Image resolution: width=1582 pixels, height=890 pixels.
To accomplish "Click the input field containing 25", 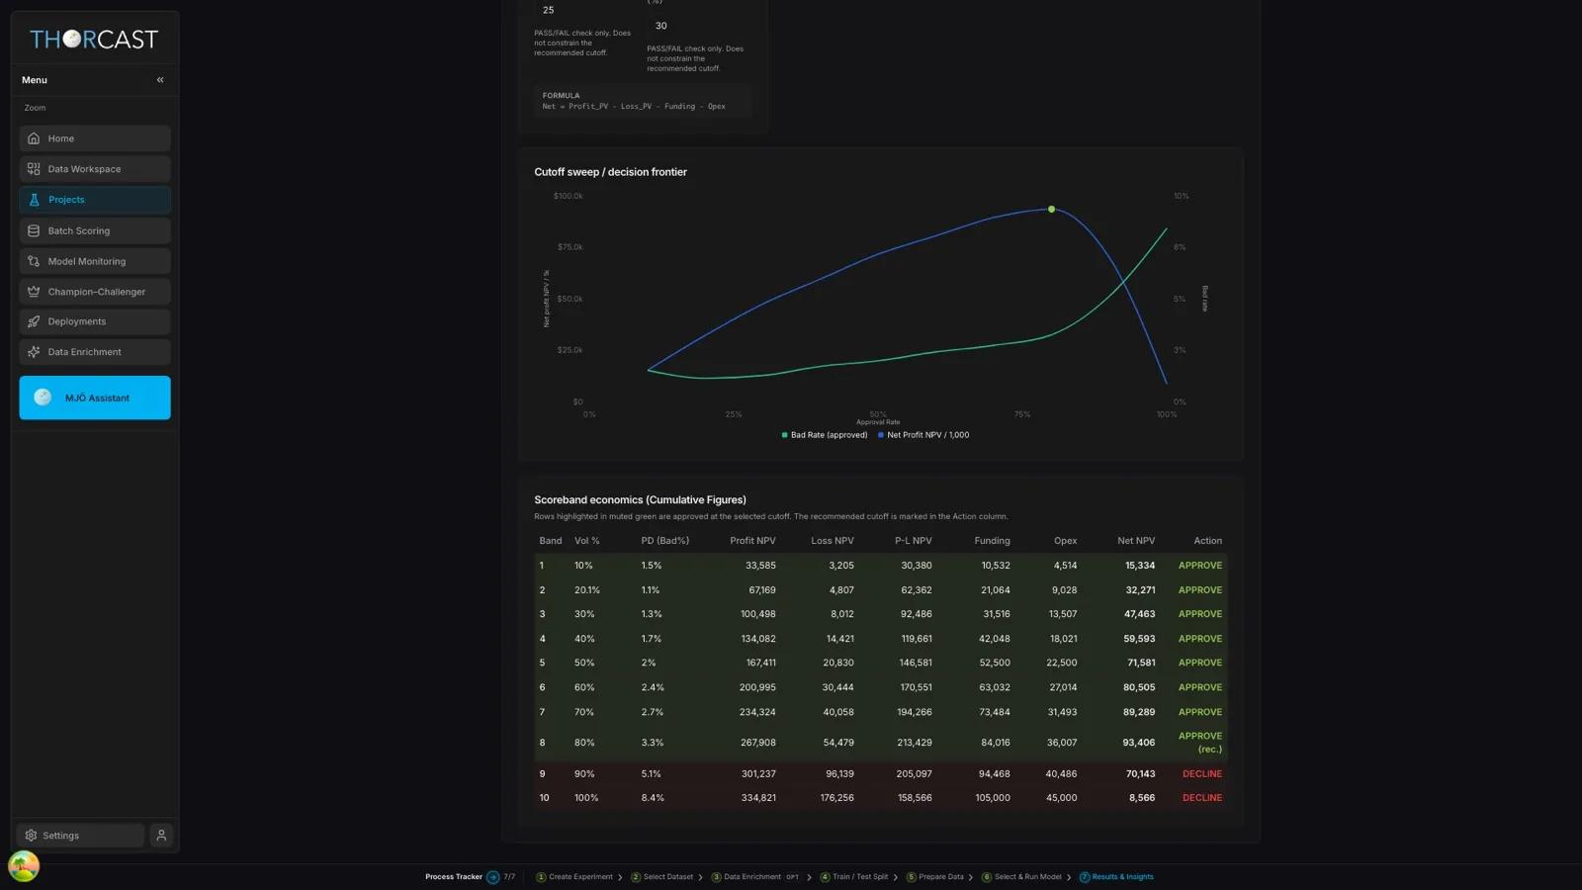I will click(x=583, y=10).
